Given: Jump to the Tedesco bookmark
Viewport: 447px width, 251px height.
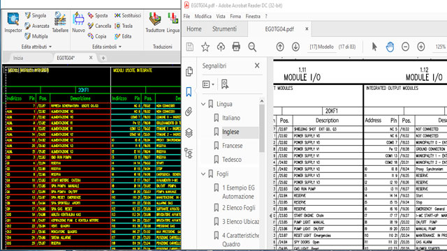Looking at the screenshot, I should [x=232, y=160].
